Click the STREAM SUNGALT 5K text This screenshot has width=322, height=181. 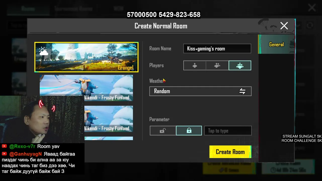tap(302, 136)
